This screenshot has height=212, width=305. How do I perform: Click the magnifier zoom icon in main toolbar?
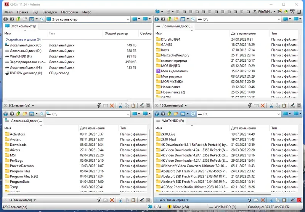coord(292,12)
